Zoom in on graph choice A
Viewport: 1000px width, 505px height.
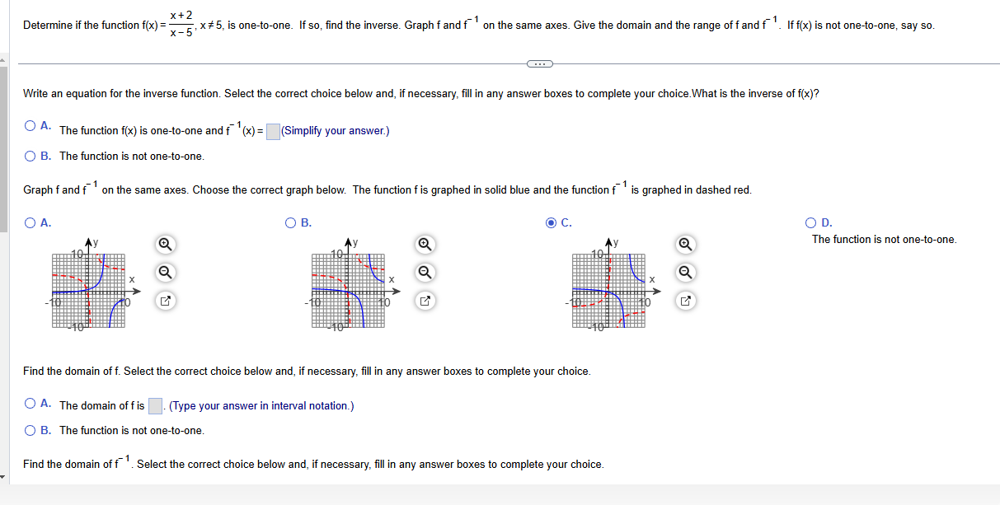tap(163, 245)
